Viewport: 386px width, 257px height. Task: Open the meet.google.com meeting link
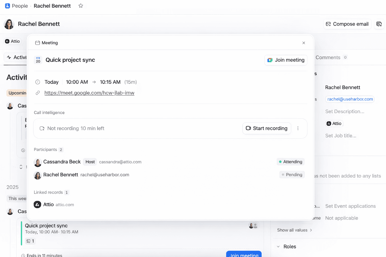(x=89, y=93)
